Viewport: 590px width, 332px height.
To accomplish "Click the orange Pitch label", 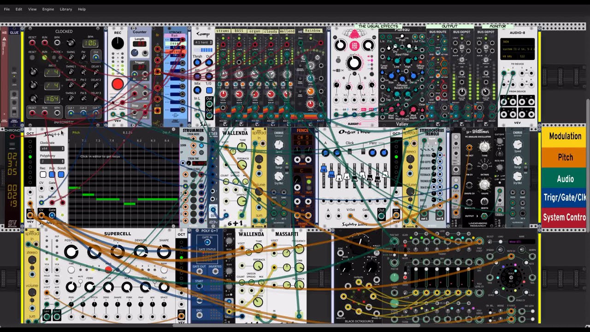I will click(564, 157).
